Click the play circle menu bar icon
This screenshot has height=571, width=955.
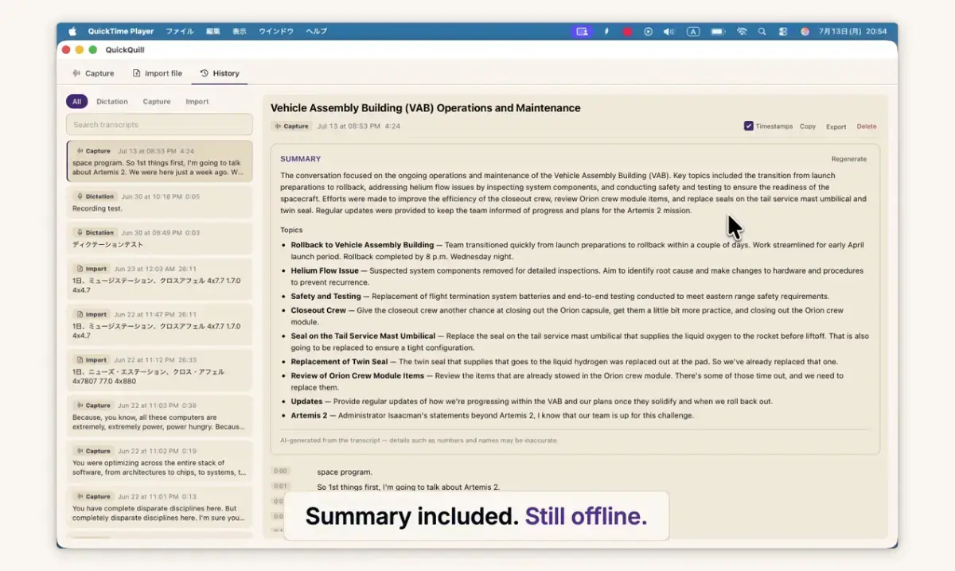648,32
